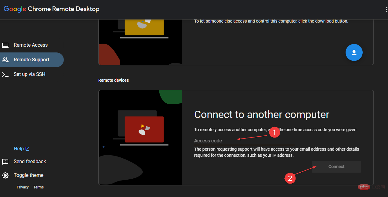Open the Set up via SSH page
The image size is (388, 197).
[x=29, y=74]
